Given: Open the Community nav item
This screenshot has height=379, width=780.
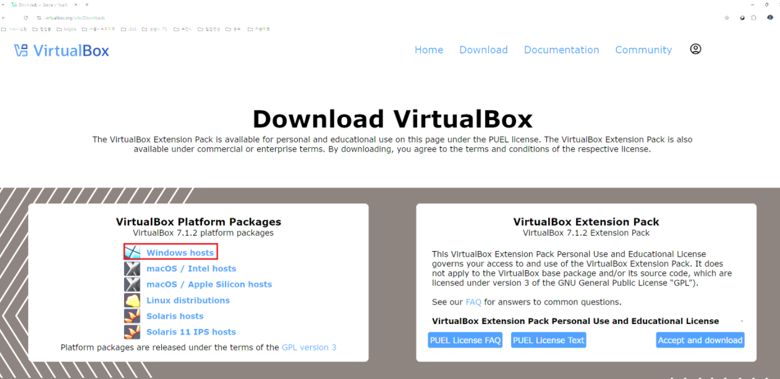Looking at the screenshot, I should pos(643,49).
